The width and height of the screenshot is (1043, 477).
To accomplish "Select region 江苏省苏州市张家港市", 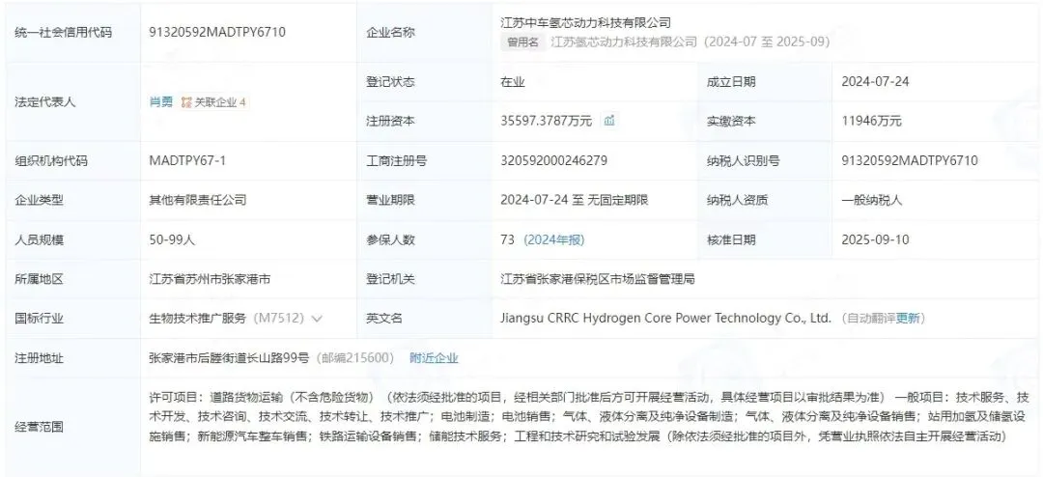I will coord(210,279).
